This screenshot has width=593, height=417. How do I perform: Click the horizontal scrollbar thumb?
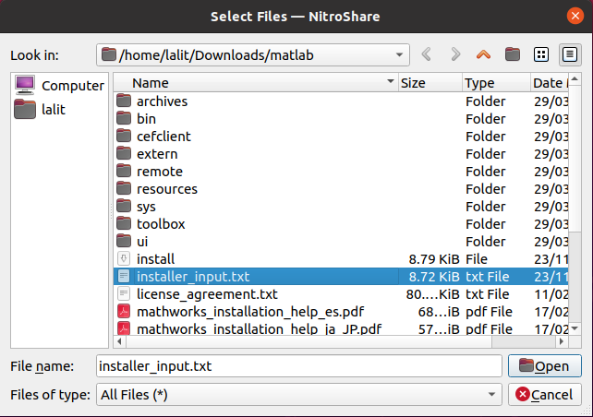(x=309, y=341)
